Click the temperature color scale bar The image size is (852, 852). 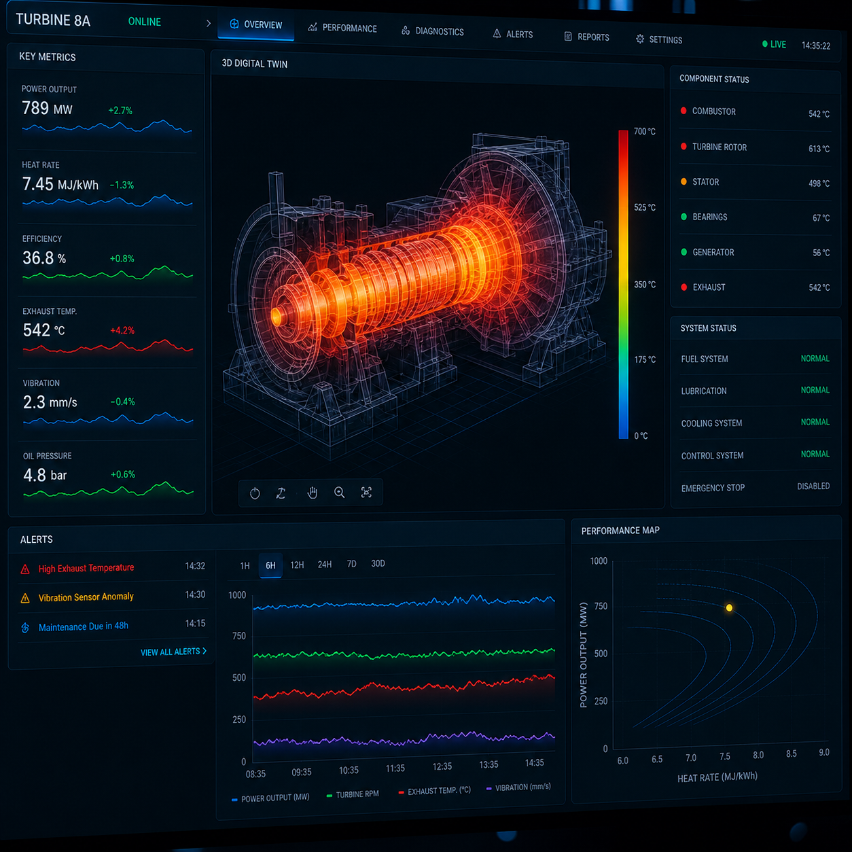click(623, 284)
